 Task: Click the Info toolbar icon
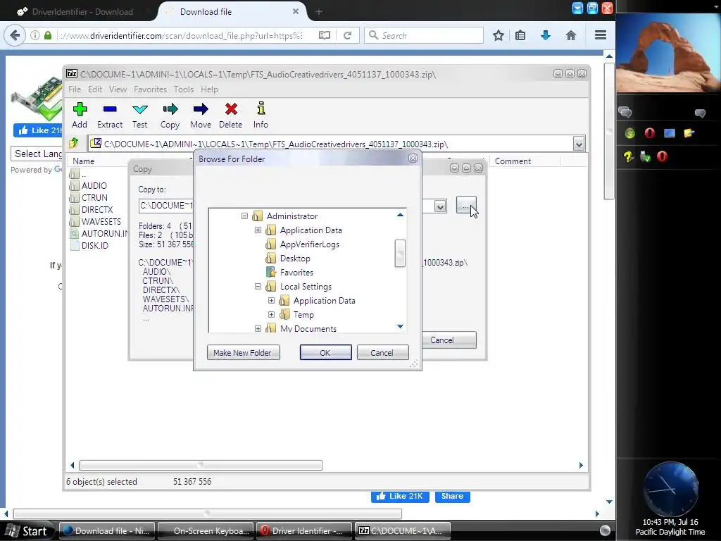pyautogui.click(x=261, y=115)
